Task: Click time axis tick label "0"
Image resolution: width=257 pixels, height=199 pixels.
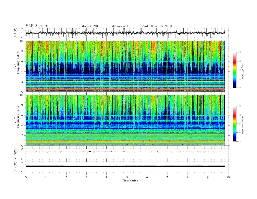Action: click(x=26, y=177)
